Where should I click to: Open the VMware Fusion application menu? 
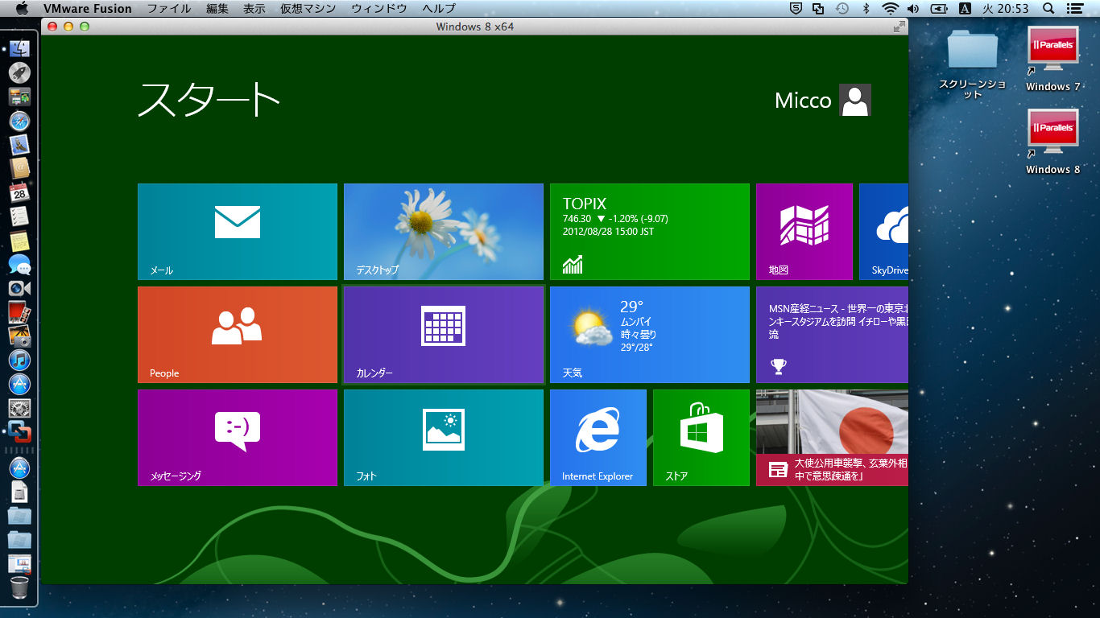[88, 9]
